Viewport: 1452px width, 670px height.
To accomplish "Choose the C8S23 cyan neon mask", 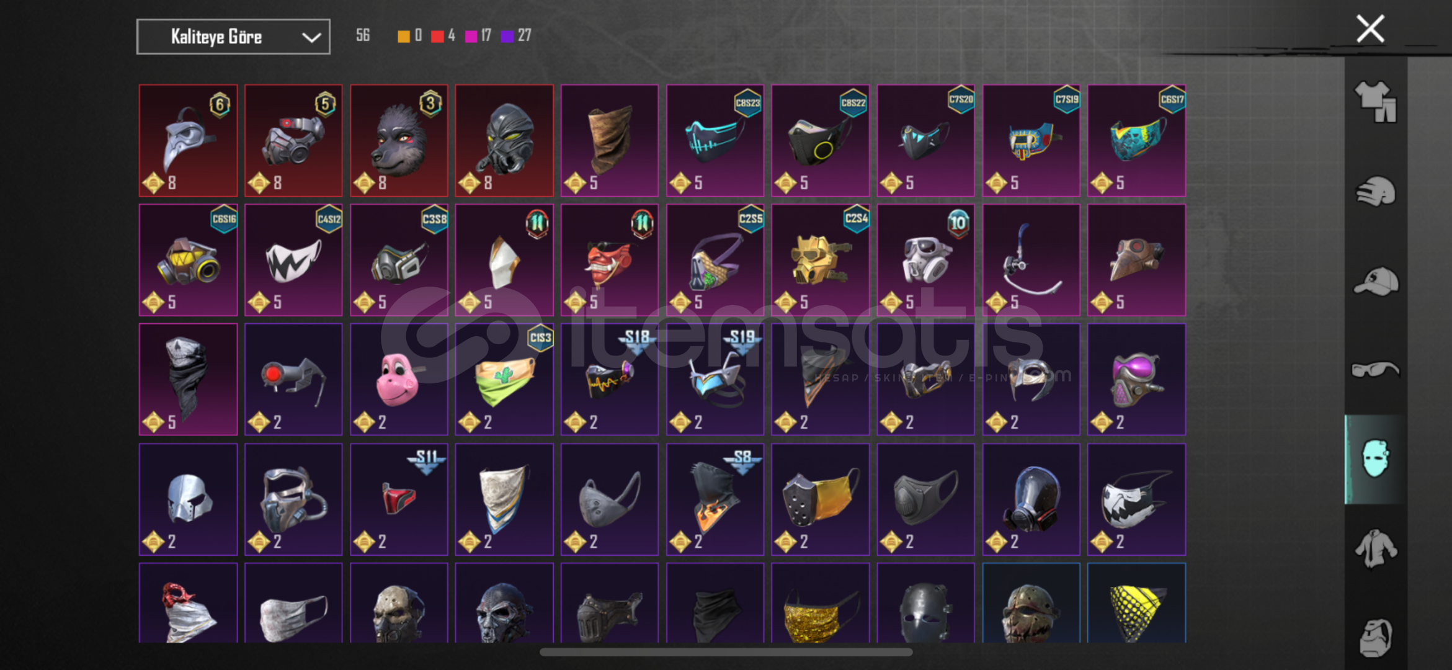I will click(715, 141).
